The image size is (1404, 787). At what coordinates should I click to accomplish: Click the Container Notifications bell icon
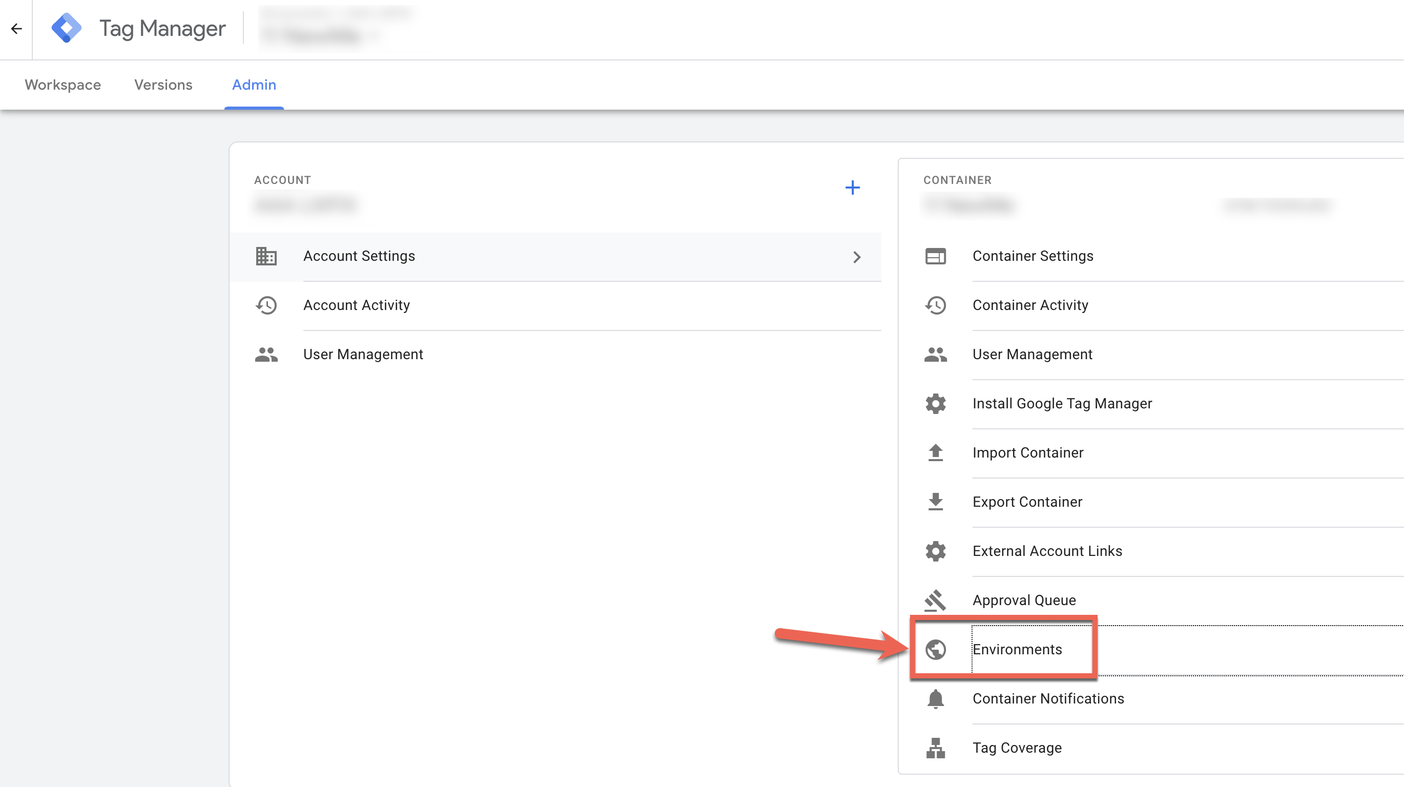click(x=935, y=699)
